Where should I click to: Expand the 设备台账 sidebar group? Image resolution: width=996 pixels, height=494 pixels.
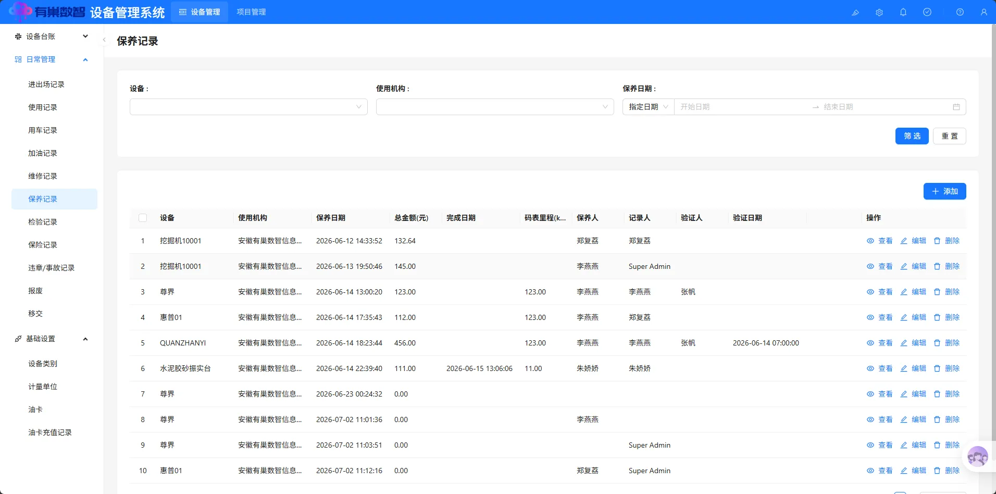[52, 36]
